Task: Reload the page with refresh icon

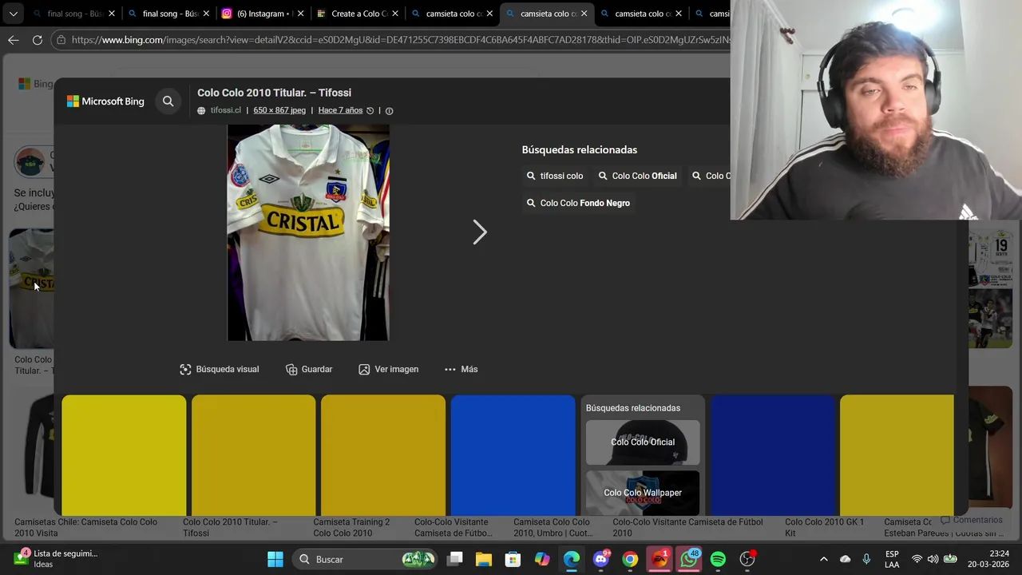Action: point(38,40)
